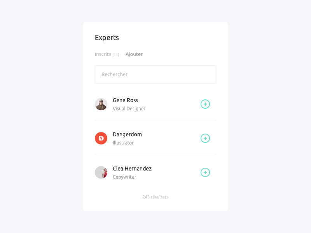Click the divider line below Dangerdom
Image resolution: width=311 pixels, height=233 pixels.
pos(155,155)
